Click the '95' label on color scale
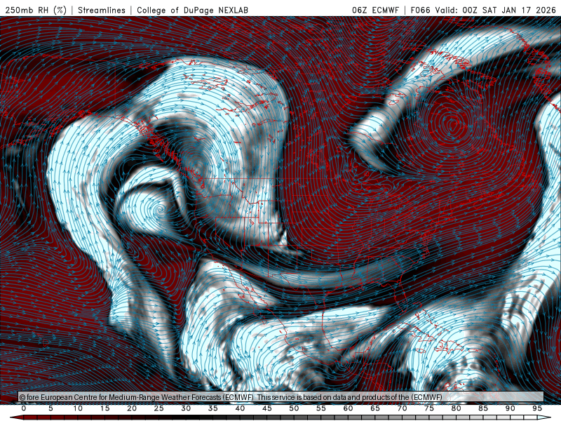The width and height of the screenshot is (561, 421). [x=537, y=408]
